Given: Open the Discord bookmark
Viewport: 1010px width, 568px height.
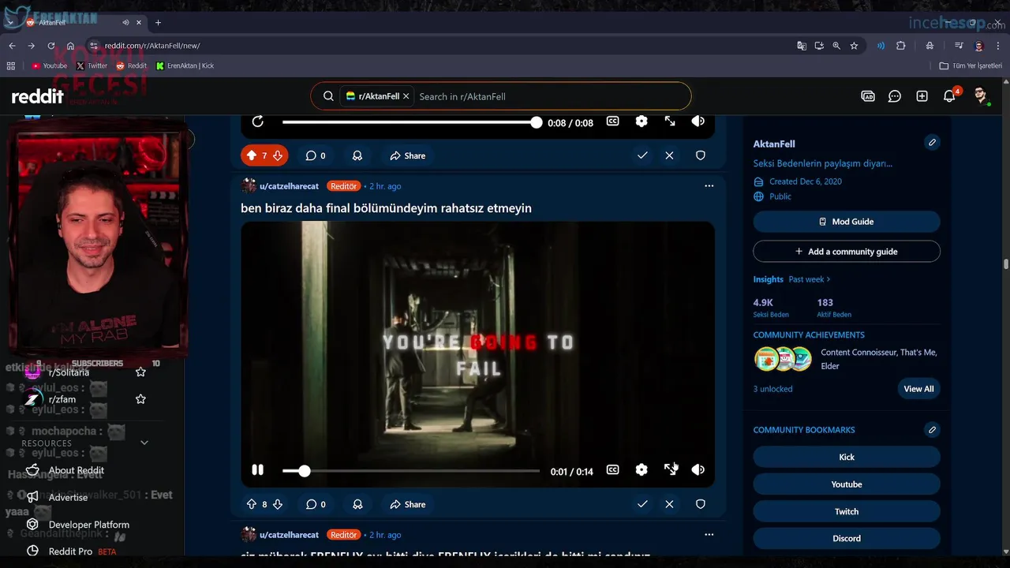Looking at the screenshot, I should pos(847,538).
